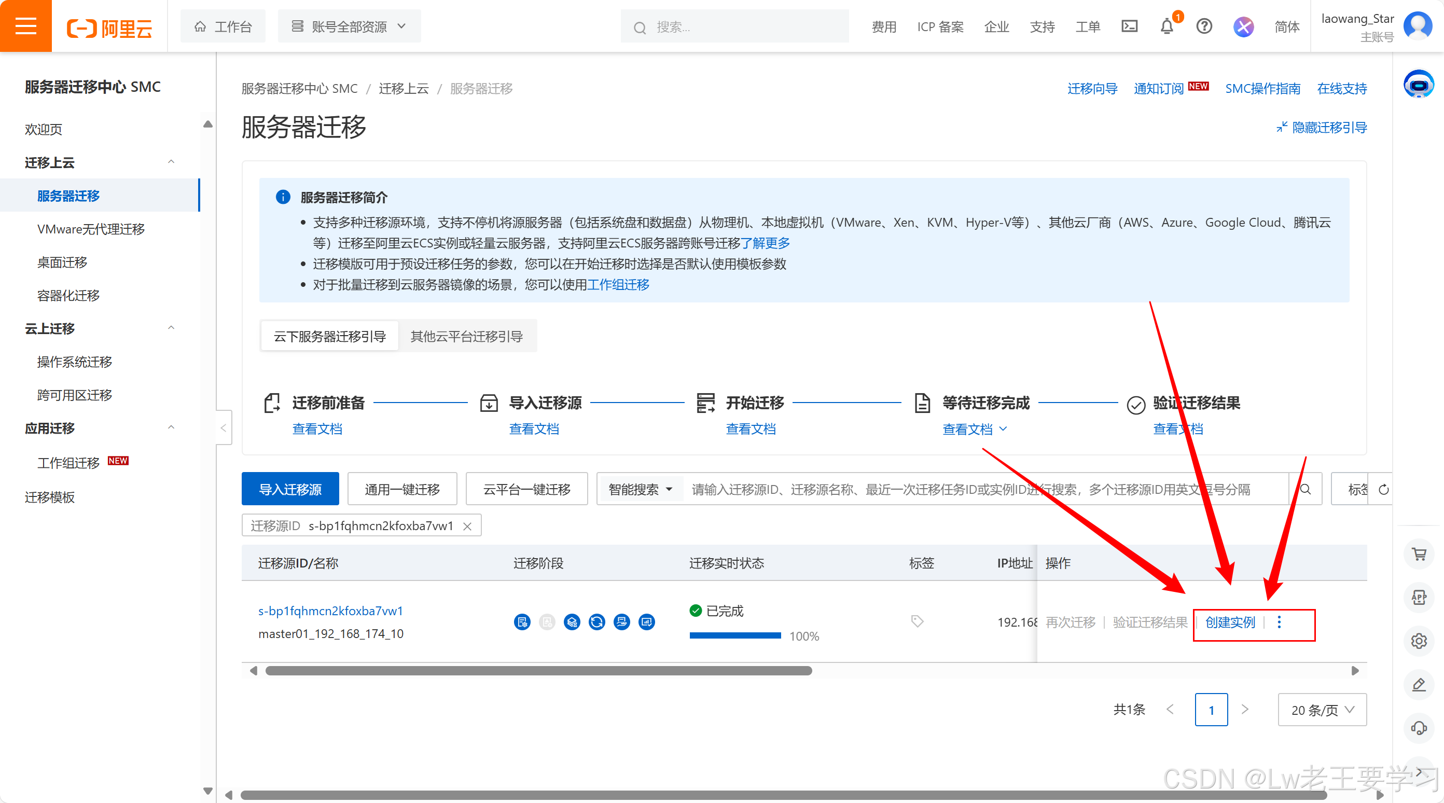
Task: Click the 了解更多 link
Action: (765, 243)
